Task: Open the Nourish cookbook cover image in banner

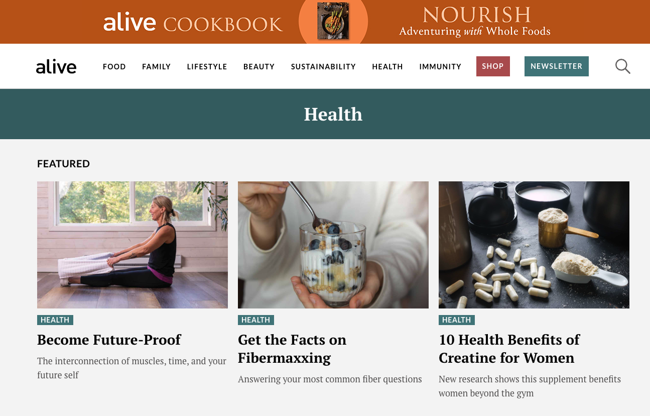Action: coord(333,21)
